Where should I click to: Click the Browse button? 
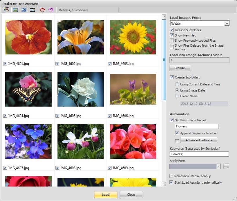click(x=180, y=68)
